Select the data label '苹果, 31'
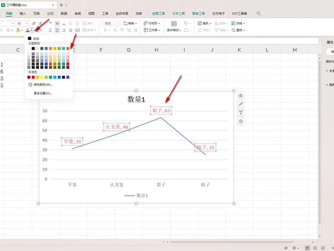Screen dimensions: 334x251 [x=72, y=141]
